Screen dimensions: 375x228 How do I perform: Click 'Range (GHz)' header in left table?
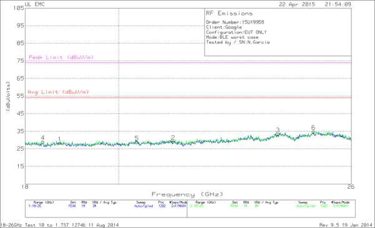[x=44, y=202]
